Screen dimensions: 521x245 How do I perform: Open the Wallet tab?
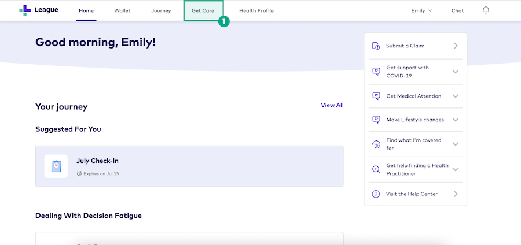(x=122, y=10)
